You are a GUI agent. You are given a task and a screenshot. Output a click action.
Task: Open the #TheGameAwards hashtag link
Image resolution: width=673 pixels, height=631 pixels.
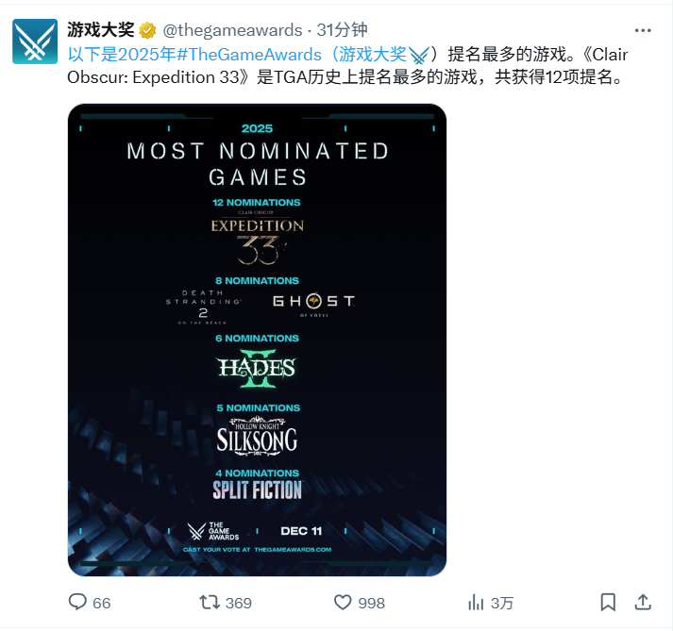click(249, 55)
